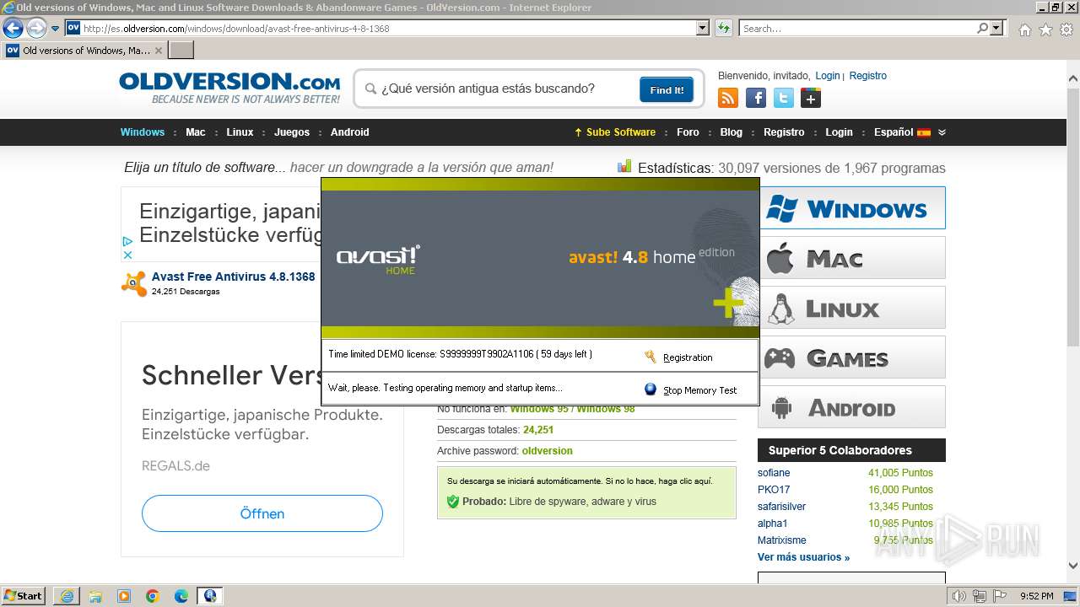Click Sube Software in the nav bar

click(x=615, y=132)
